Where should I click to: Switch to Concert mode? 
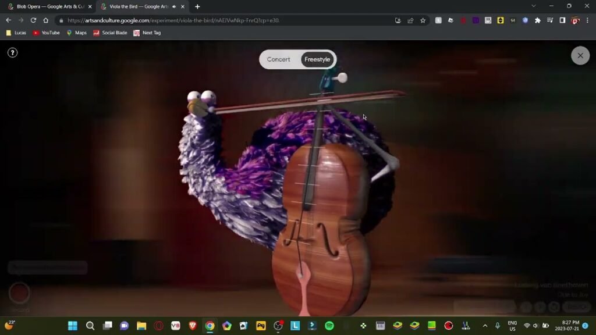(278, 59)
